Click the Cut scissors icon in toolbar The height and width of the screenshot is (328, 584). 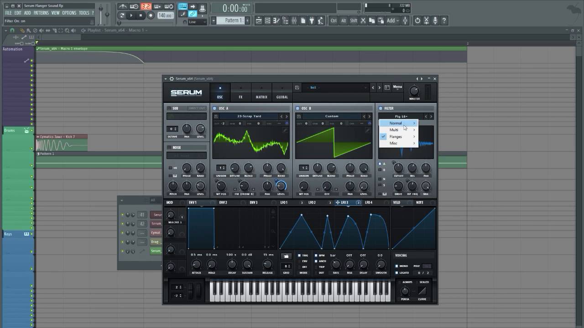click(x=363, y=20)
